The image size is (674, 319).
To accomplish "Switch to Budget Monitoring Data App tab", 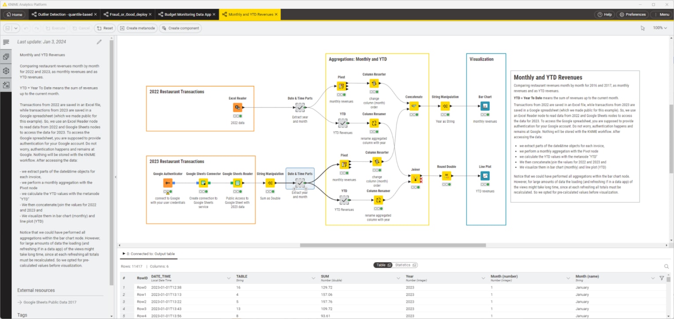I will (188, 14).
